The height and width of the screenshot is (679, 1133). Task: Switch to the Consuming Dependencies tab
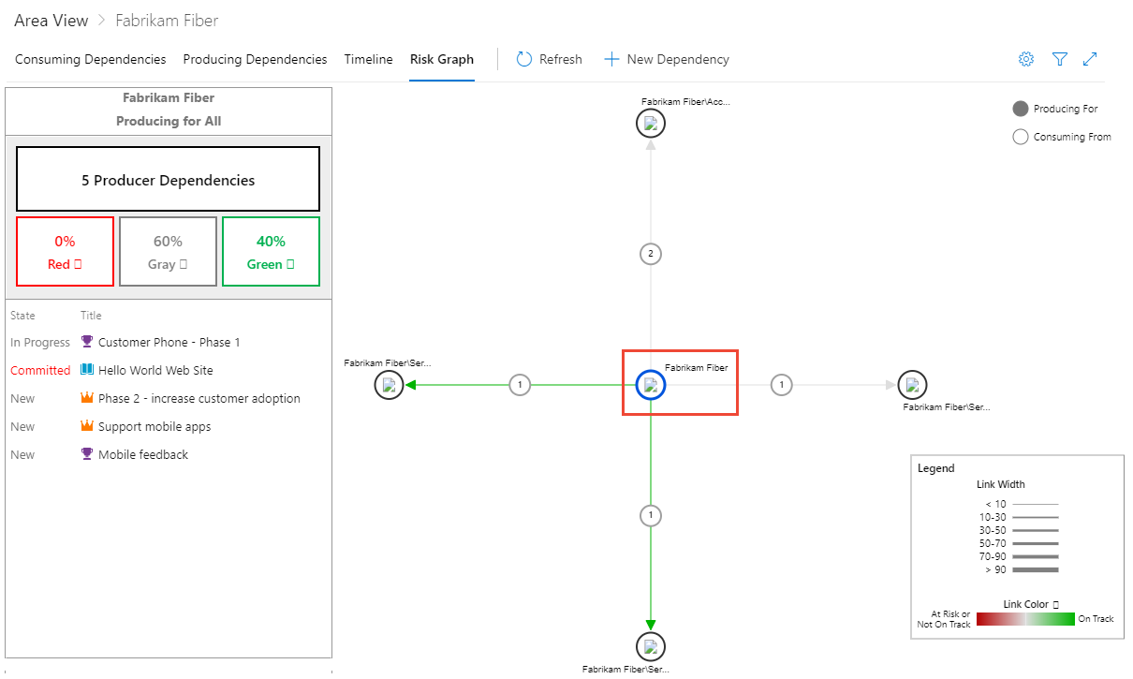[x=90, y=58]
